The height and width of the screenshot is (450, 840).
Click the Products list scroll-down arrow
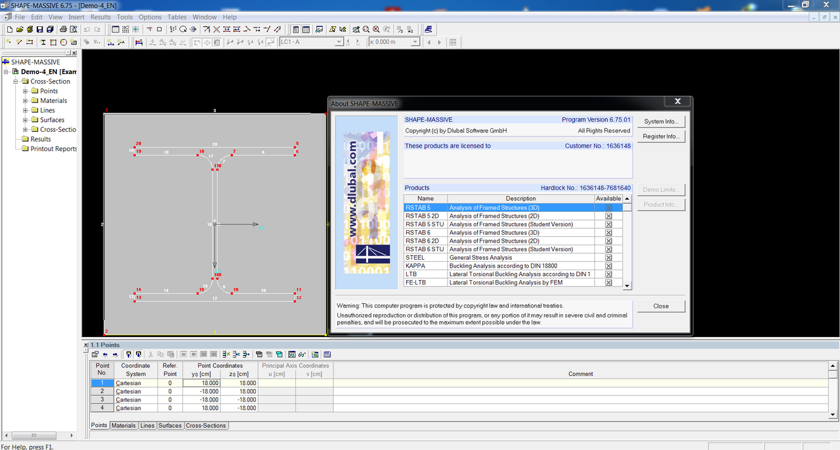[627, 285]
